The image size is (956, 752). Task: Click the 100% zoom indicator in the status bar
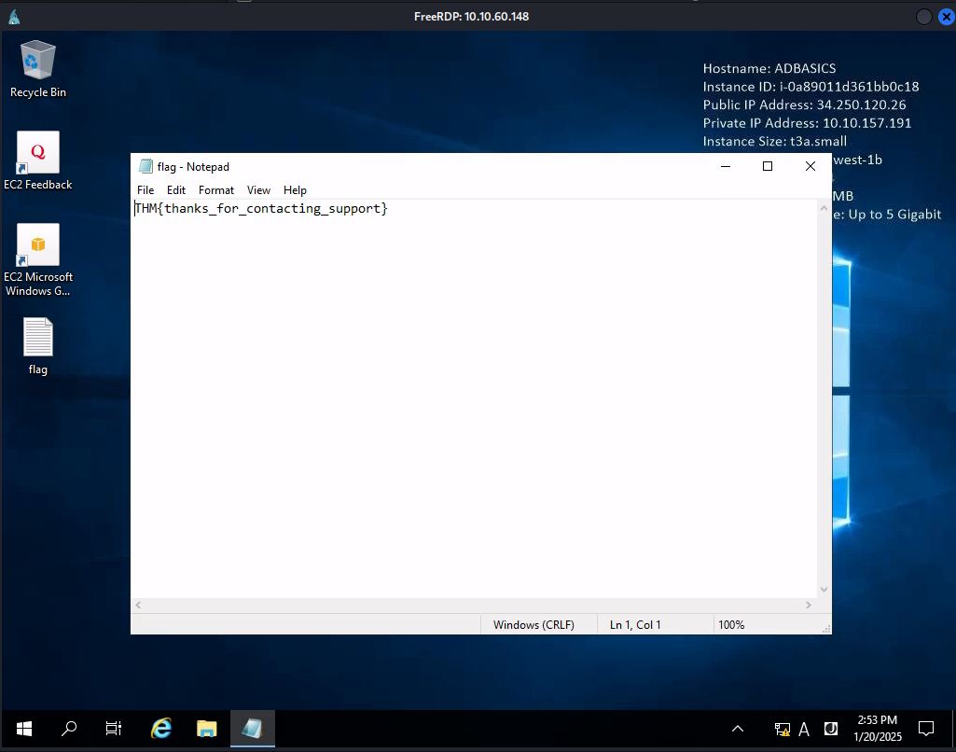tap(731, 624)
